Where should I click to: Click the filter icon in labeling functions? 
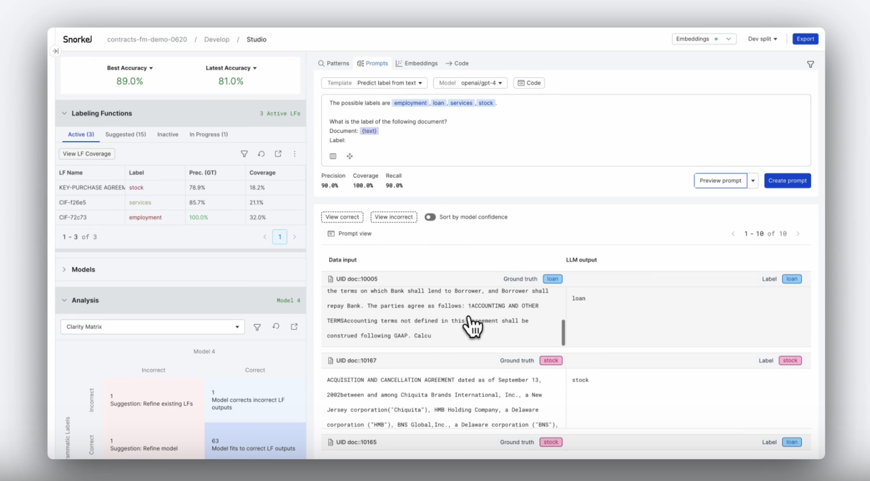tap(243, 154)
